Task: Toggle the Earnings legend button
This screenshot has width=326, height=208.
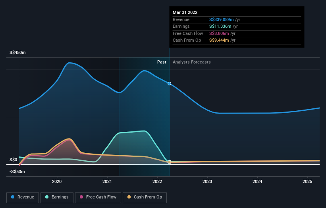Action: click(57, 197)
